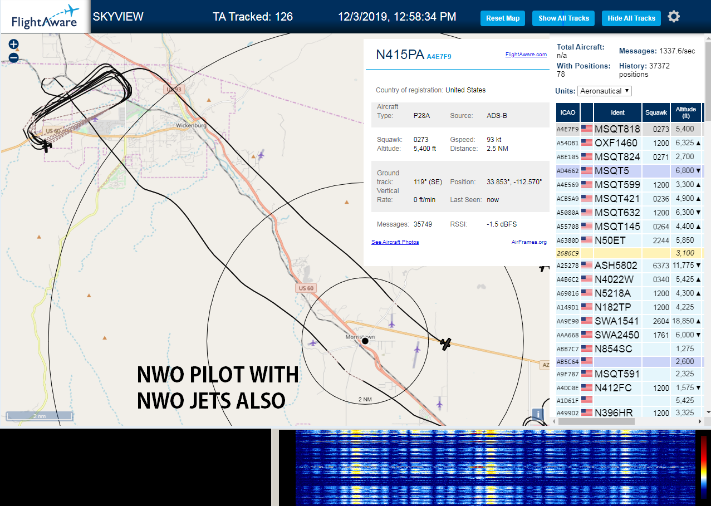Viewport: 711px width, 506px height.
Task: Select the MSQT421 aircraft row
Action: coord(629,198)
